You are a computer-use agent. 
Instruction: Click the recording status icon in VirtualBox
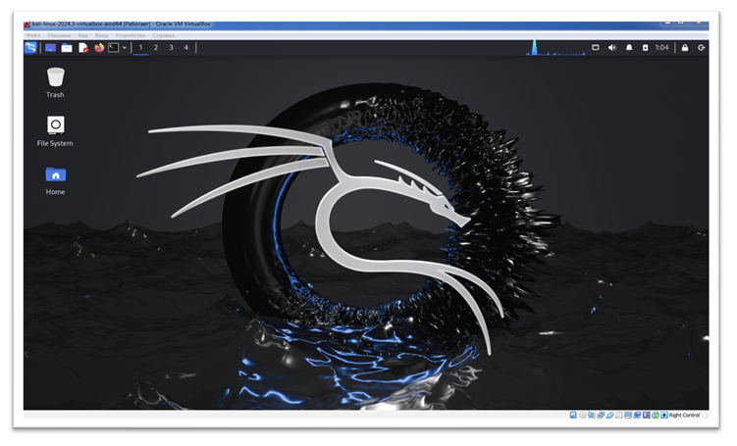637,415
